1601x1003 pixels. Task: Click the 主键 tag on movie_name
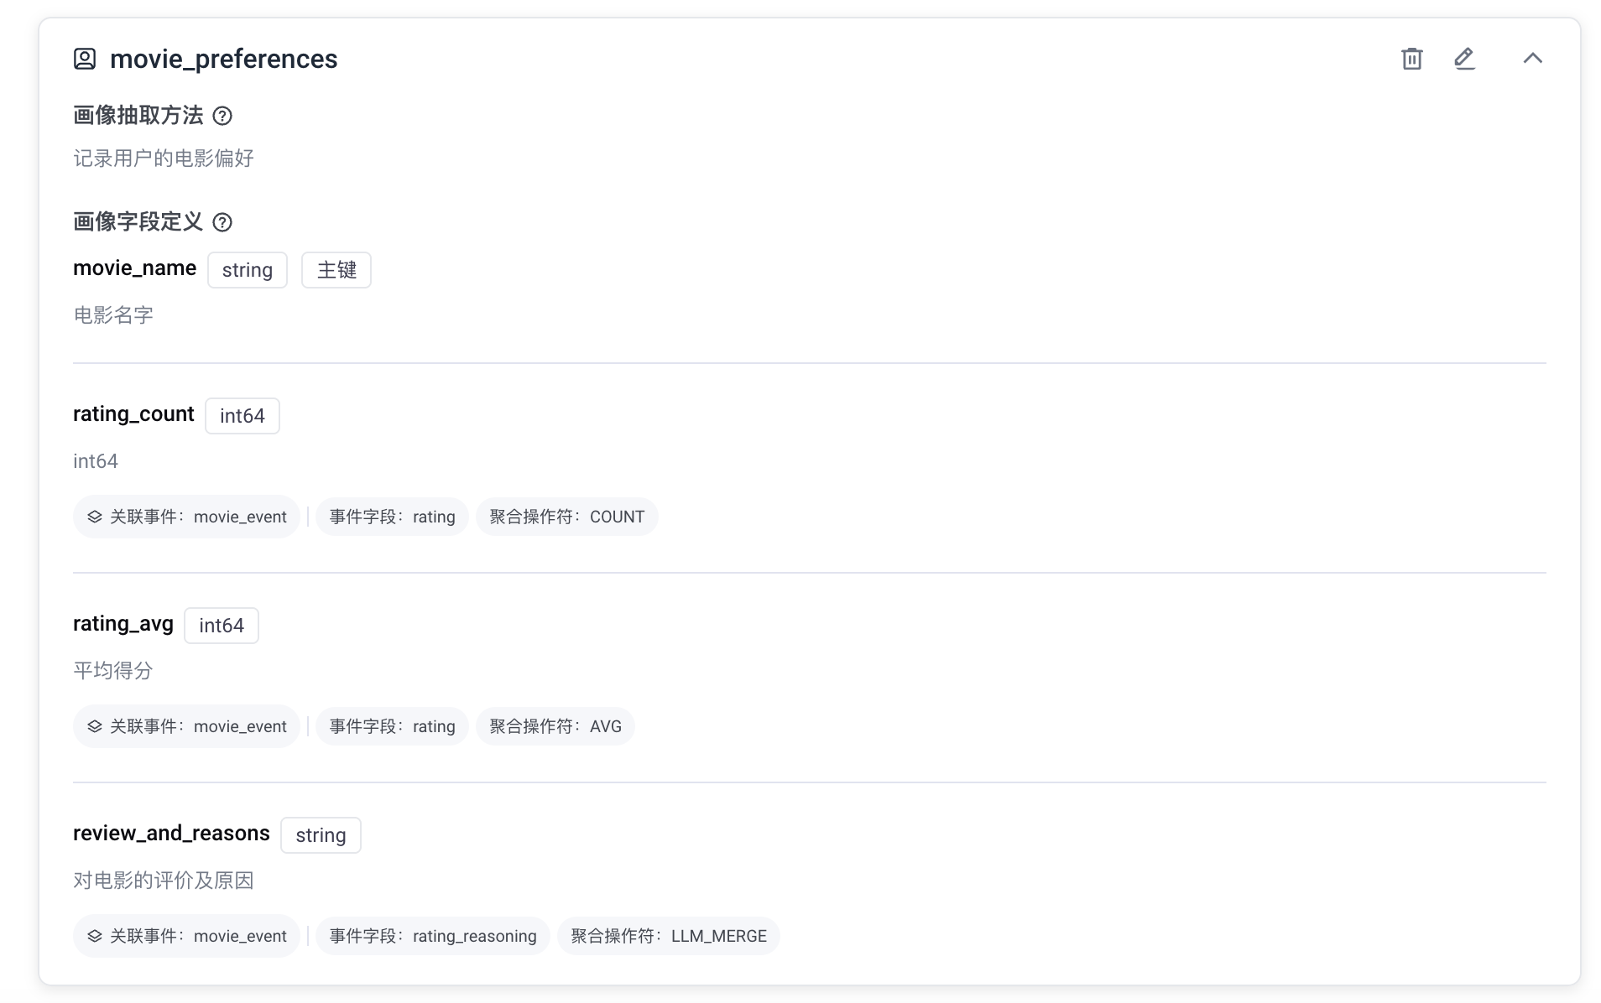(336, 270)
